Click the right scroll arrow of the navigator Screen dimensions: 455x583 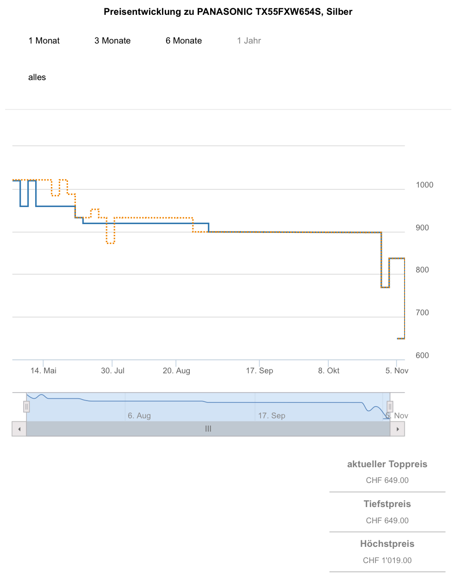[398, 429]
